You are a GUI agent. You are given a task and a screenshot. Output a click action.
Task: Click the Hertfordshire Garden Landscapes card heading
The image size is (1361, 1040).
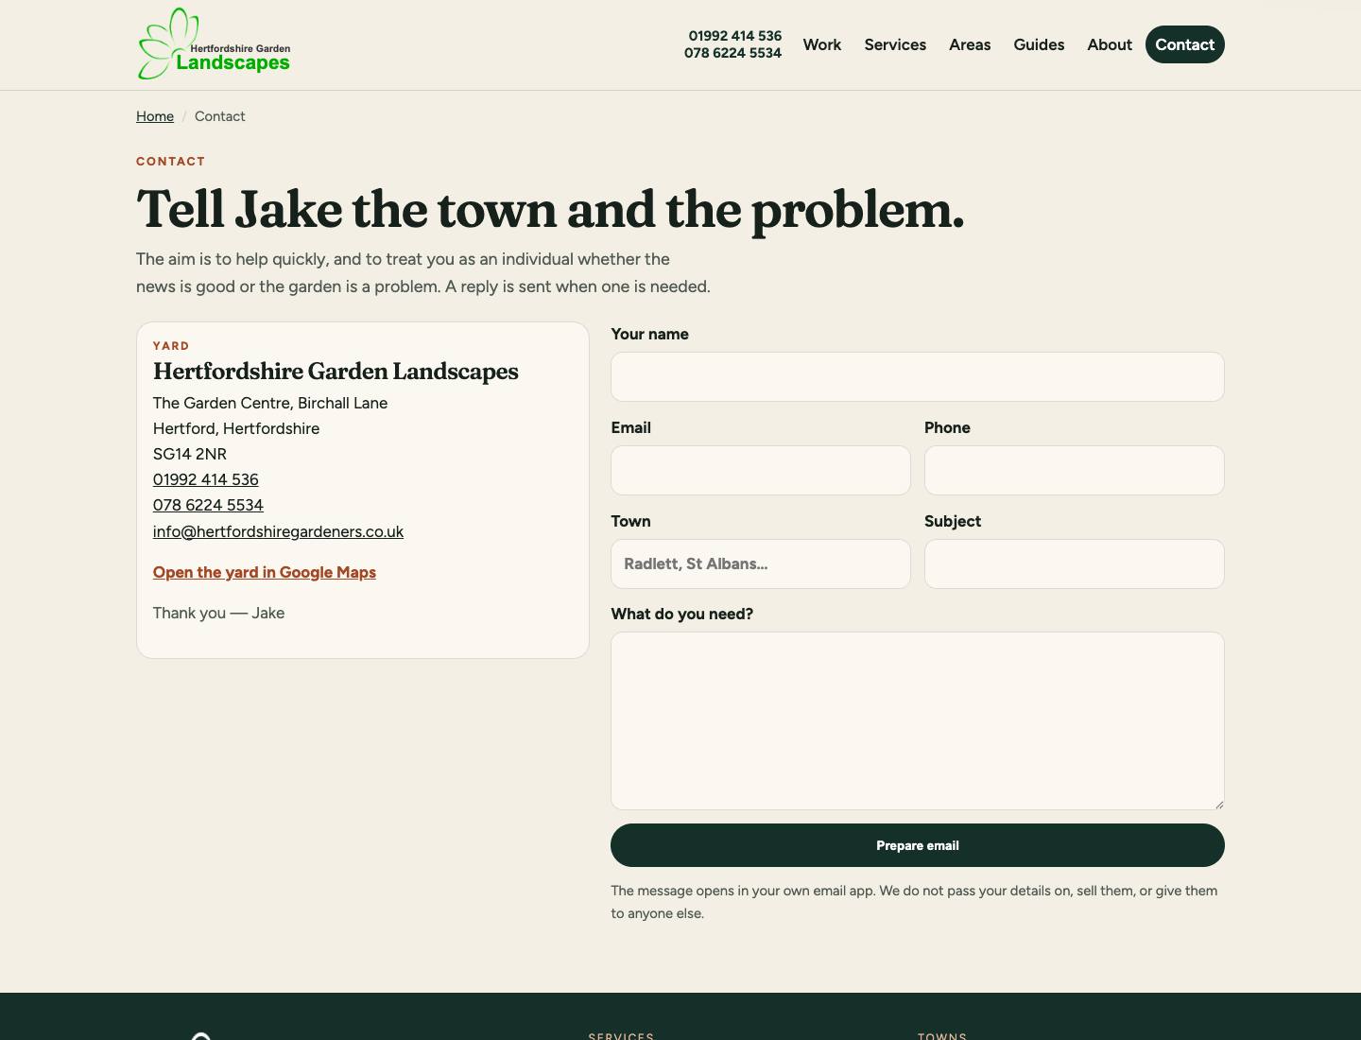coord(336,372)
